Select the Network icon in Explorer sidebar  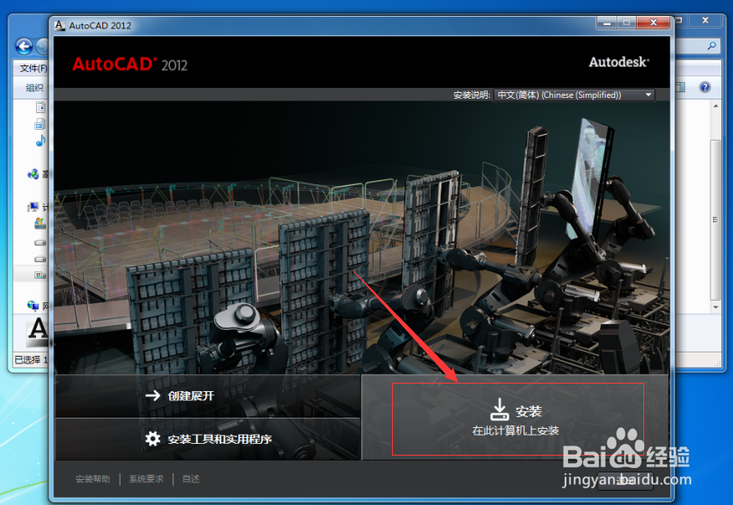34,306
